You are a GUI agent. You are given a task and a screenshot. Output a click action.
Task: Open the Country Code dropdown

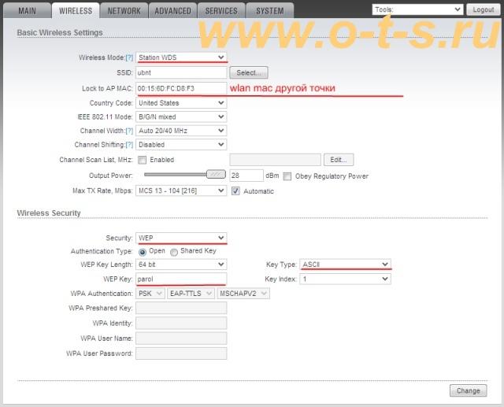point(181,103)
